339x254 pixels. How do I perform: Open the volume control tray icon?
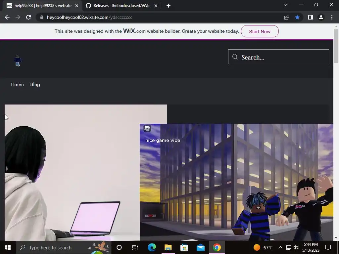pyautogui.click(x=296, y=247)
